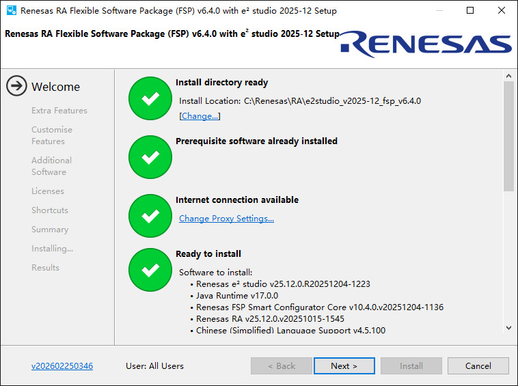
Task: Click the Install directory ready green checkmark
Action: pyautogui.click(x=150, y=98)
